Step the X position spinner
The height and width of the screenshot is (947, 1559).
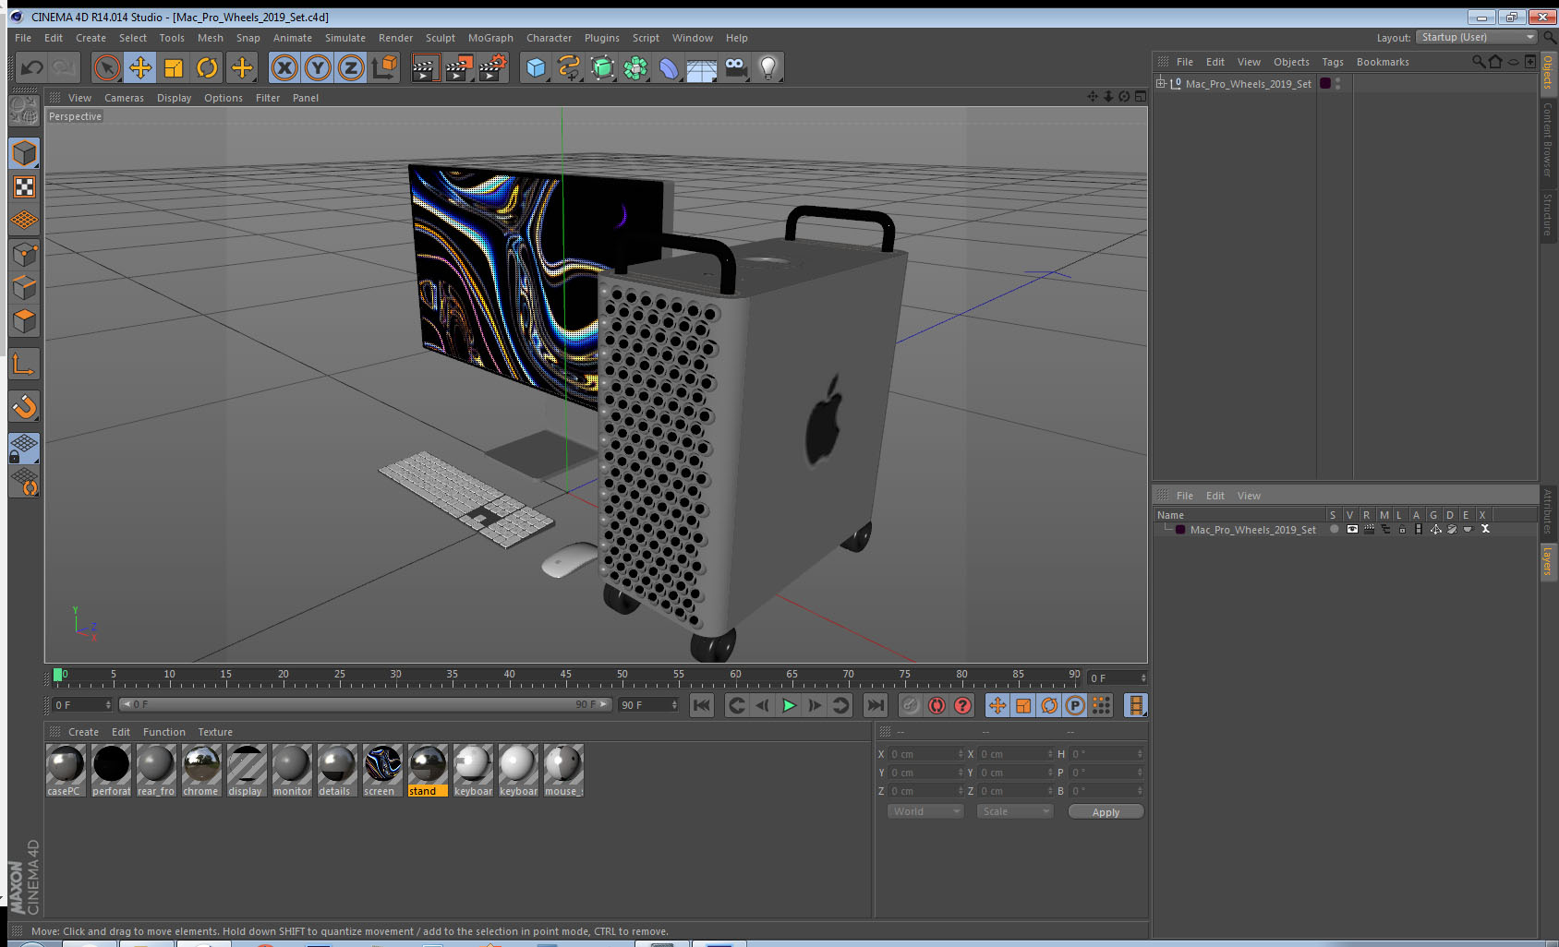(961, 754)
